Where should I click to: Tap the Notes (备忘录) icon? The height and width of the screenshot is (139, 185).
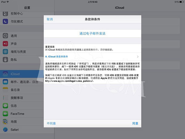[x=5, y=90]
